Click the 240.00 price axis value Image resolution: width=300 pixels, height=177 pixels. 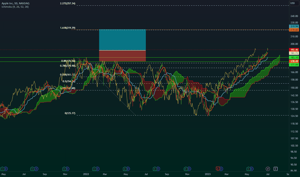click(294, 16)
